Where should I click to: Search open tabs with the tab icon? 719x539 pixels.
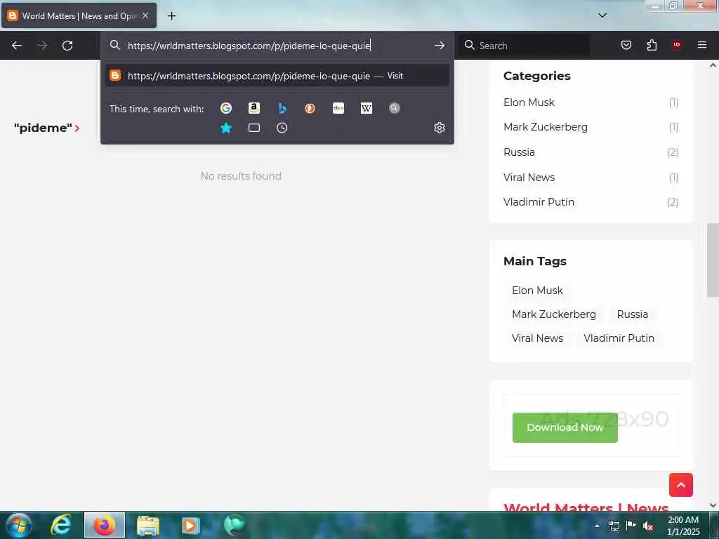(x=254, y=128)
